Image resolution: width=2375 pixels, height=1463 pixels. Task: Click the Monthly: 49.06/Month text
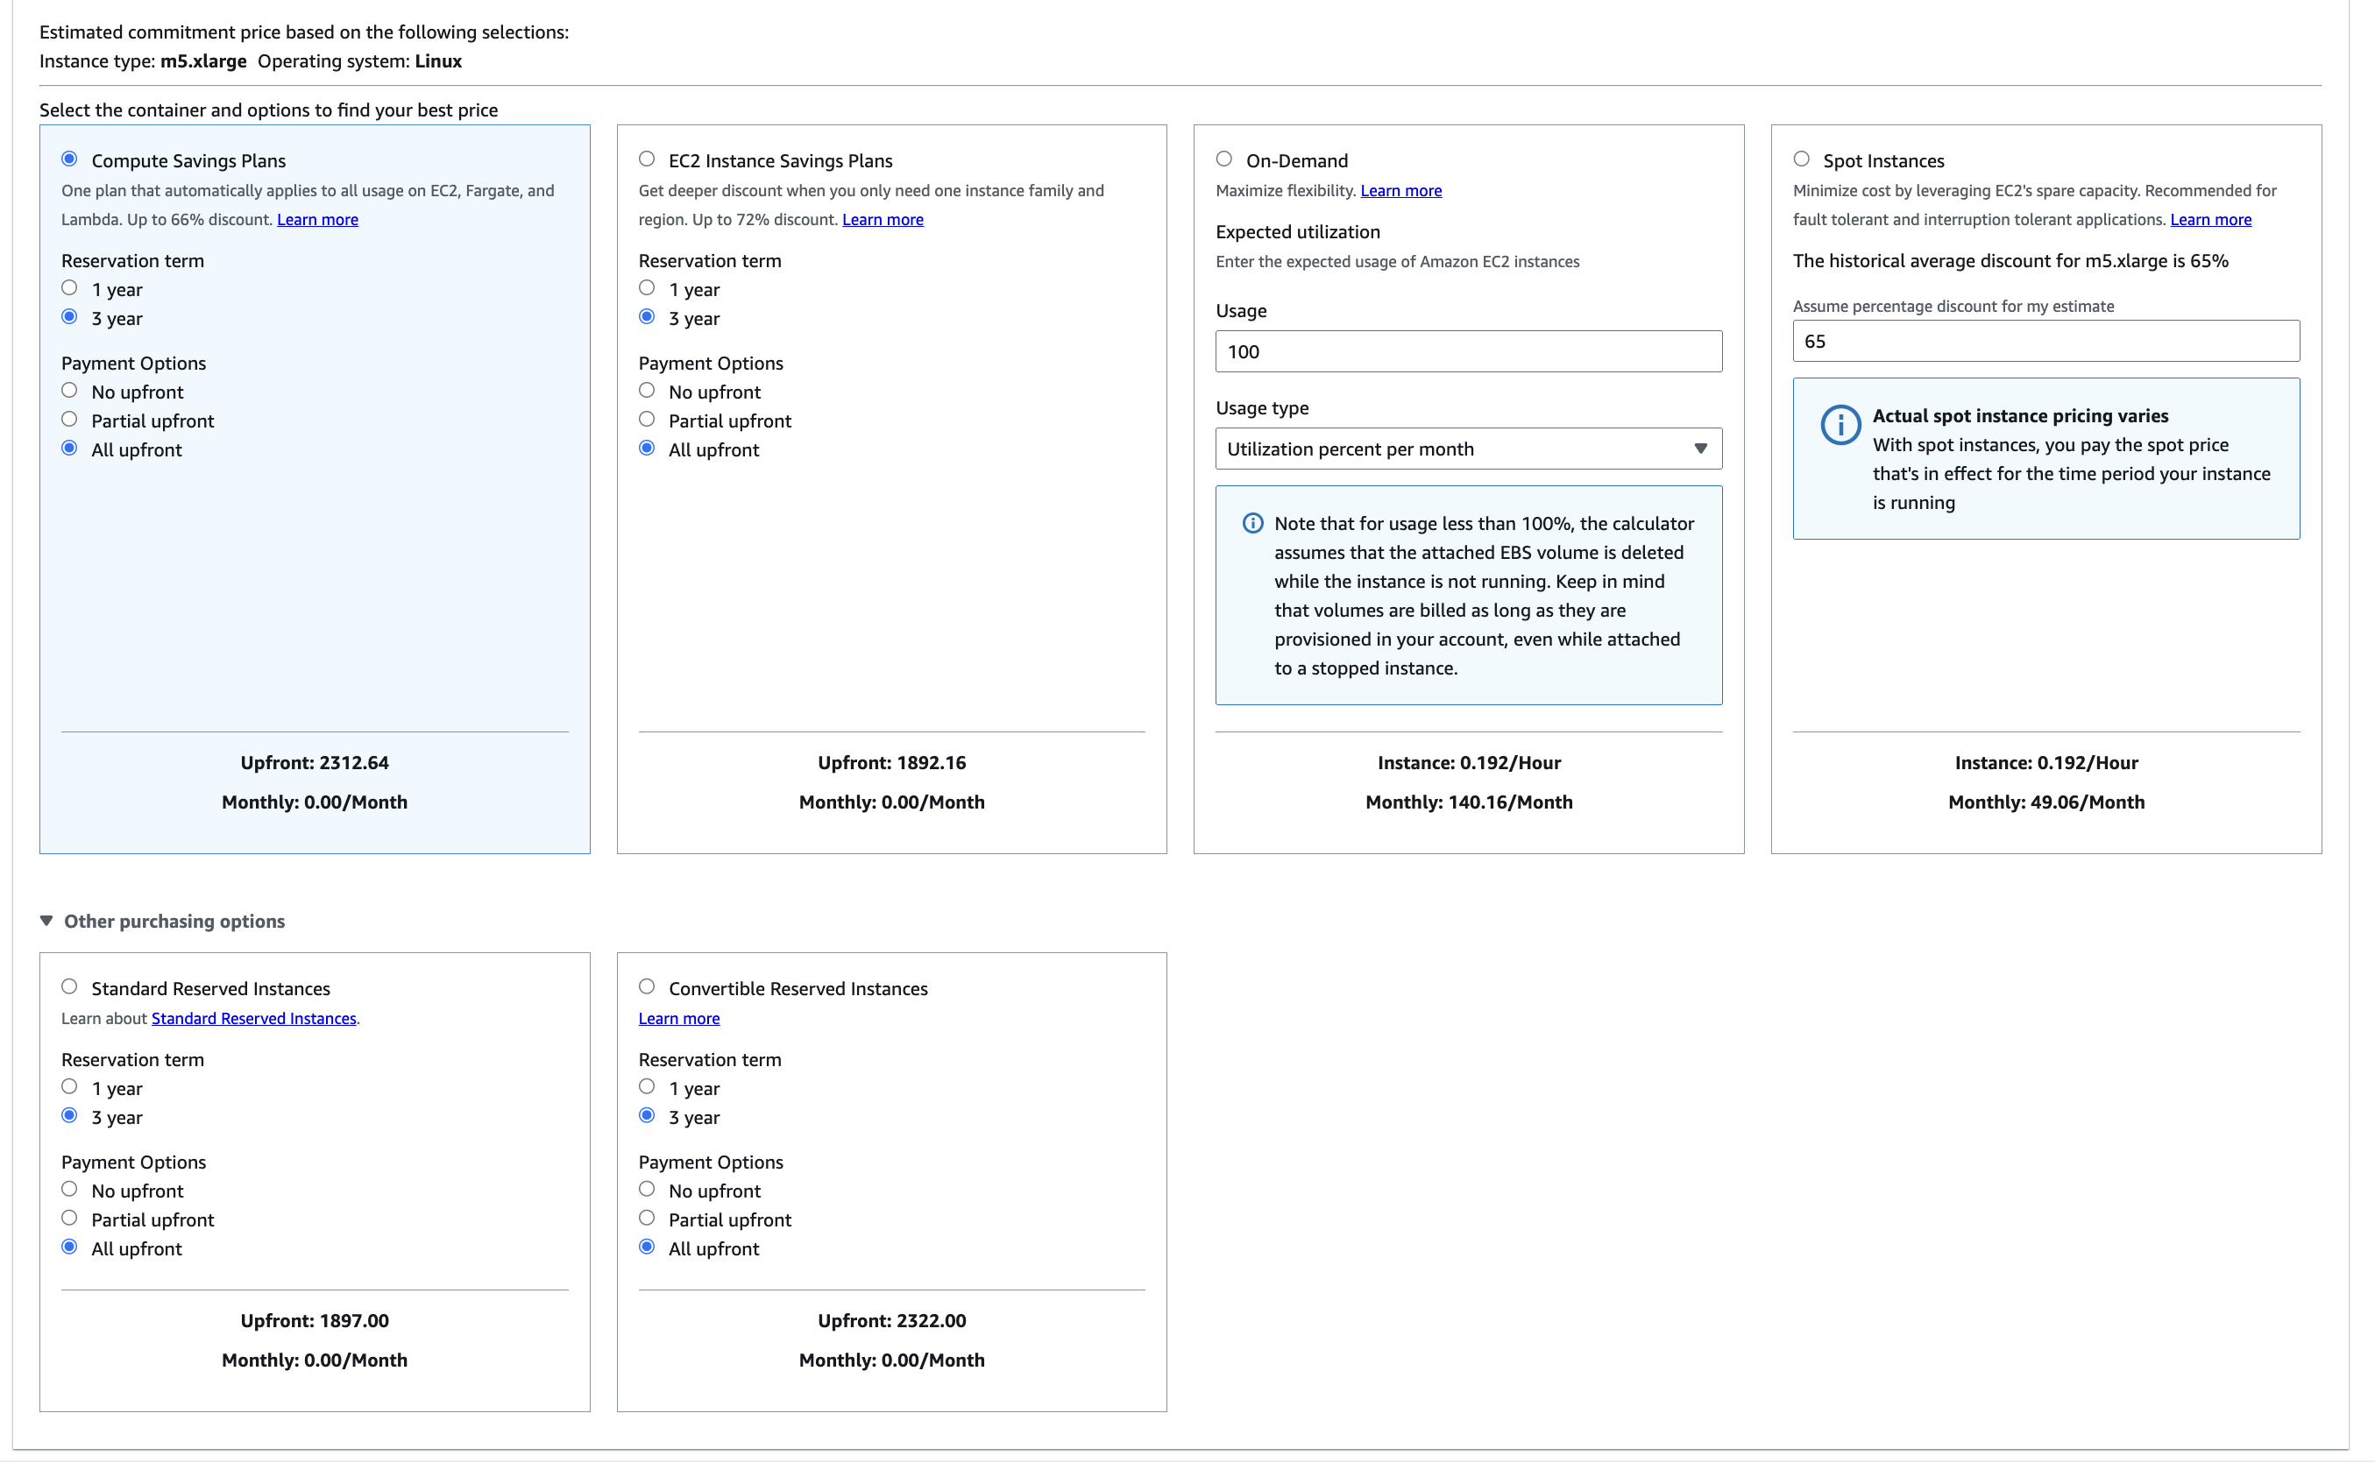point(2046,802)
